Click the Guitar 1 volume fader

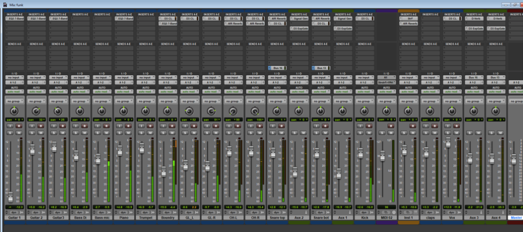tap(11, 197)
